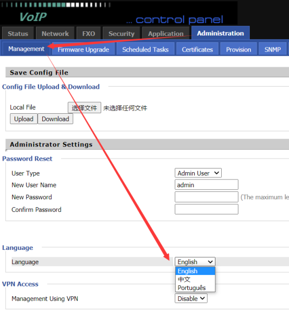This screenshot has height=313, width=289.
Task: Open the Status tab
Action: 18,33
